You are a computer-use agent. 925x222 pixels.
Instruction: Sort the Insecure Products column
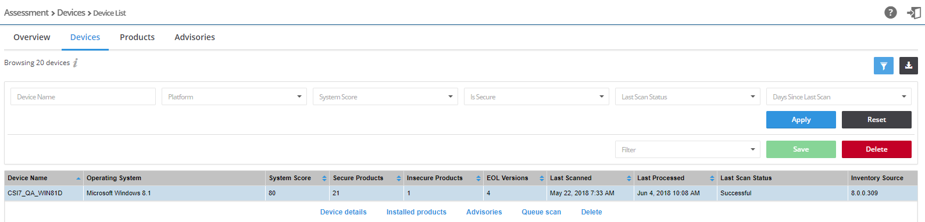(x=478, y=178)
